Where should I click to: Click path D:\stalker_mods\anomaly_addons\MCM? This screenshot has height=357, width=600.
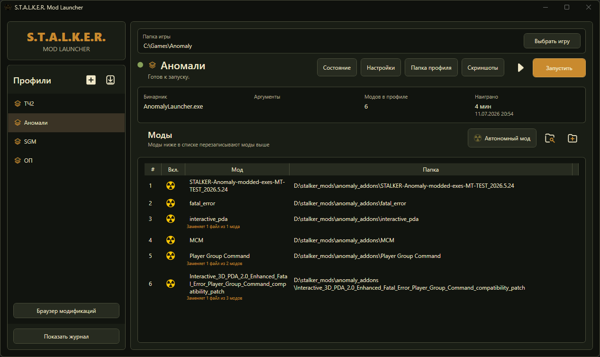coord(344,240)
